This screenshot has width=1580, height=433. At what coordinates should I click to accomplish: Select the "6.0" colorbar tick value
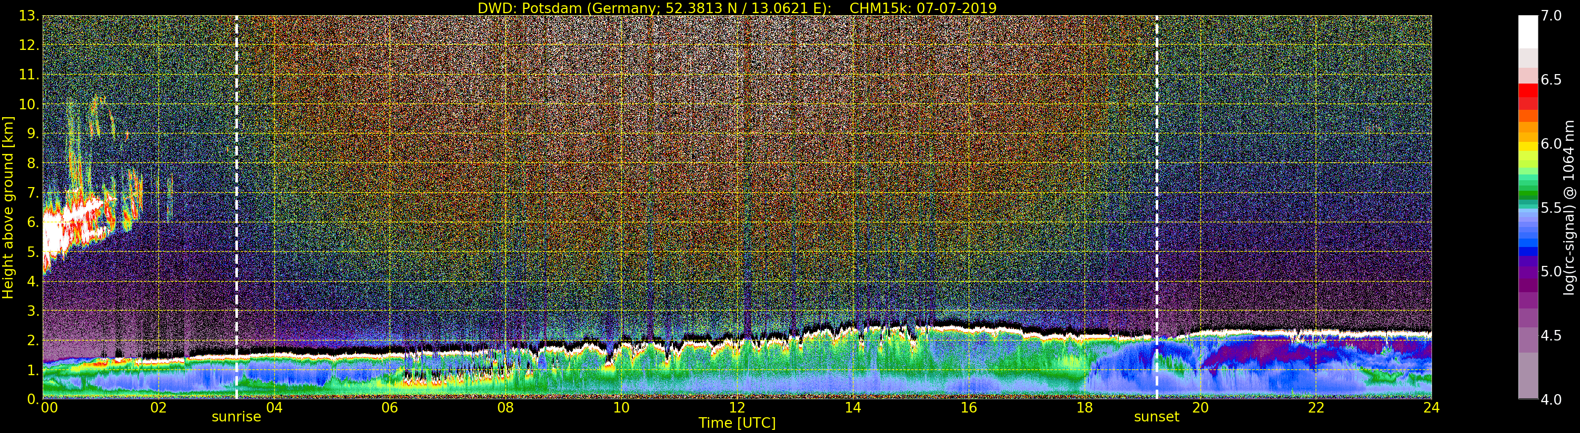[1551, 144]
